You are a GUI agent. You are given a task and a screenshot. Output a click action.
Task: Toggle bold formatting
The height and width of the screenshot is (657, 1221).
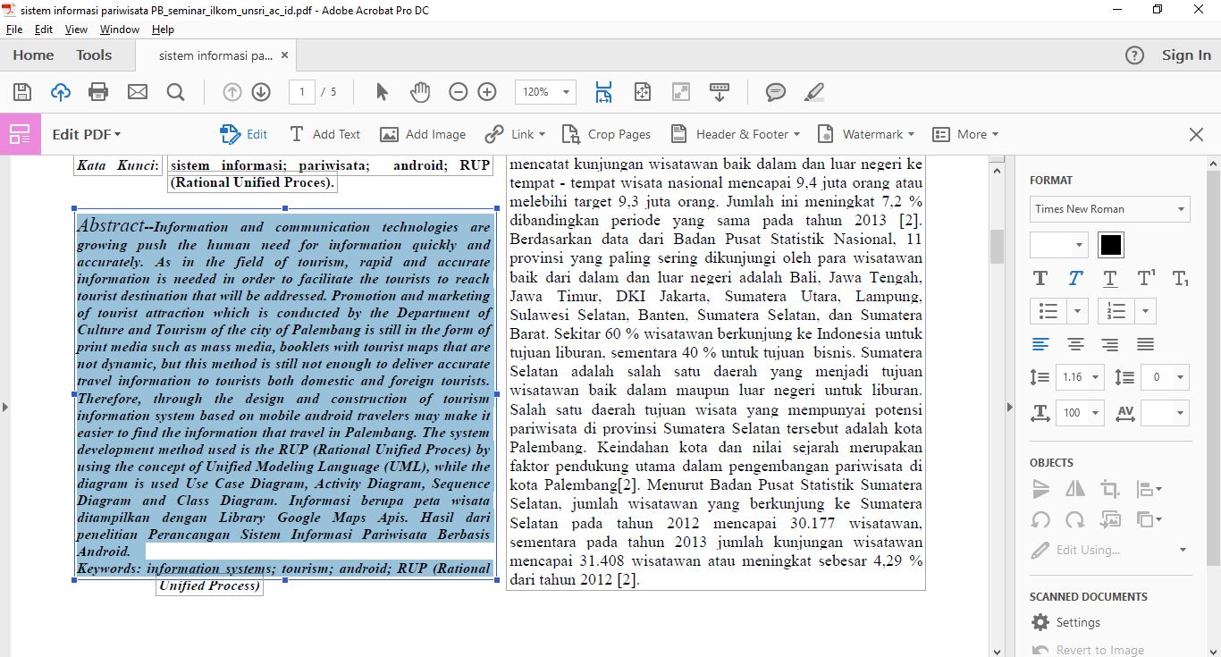click(x=1040, y=278)
